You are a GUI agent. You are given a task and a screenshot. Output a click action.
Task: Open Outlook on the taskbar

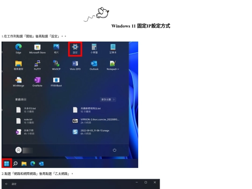click(42, 164)
